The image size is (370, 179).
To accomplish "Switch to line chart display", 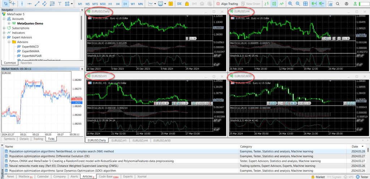I will tap(281, 4).
